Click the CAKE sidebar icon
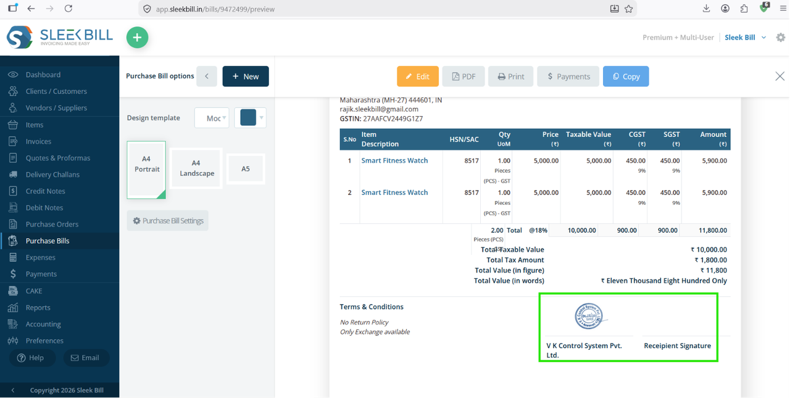 tap(13, 291)
